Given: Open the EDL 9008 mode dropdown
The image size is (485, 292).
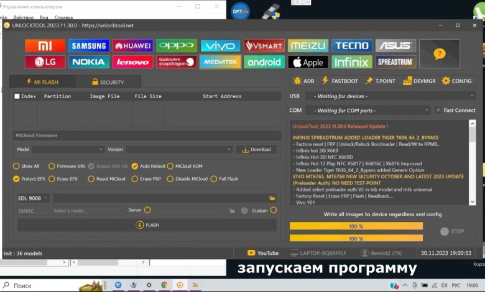Looking at the screenshot, I should (32, 198).
